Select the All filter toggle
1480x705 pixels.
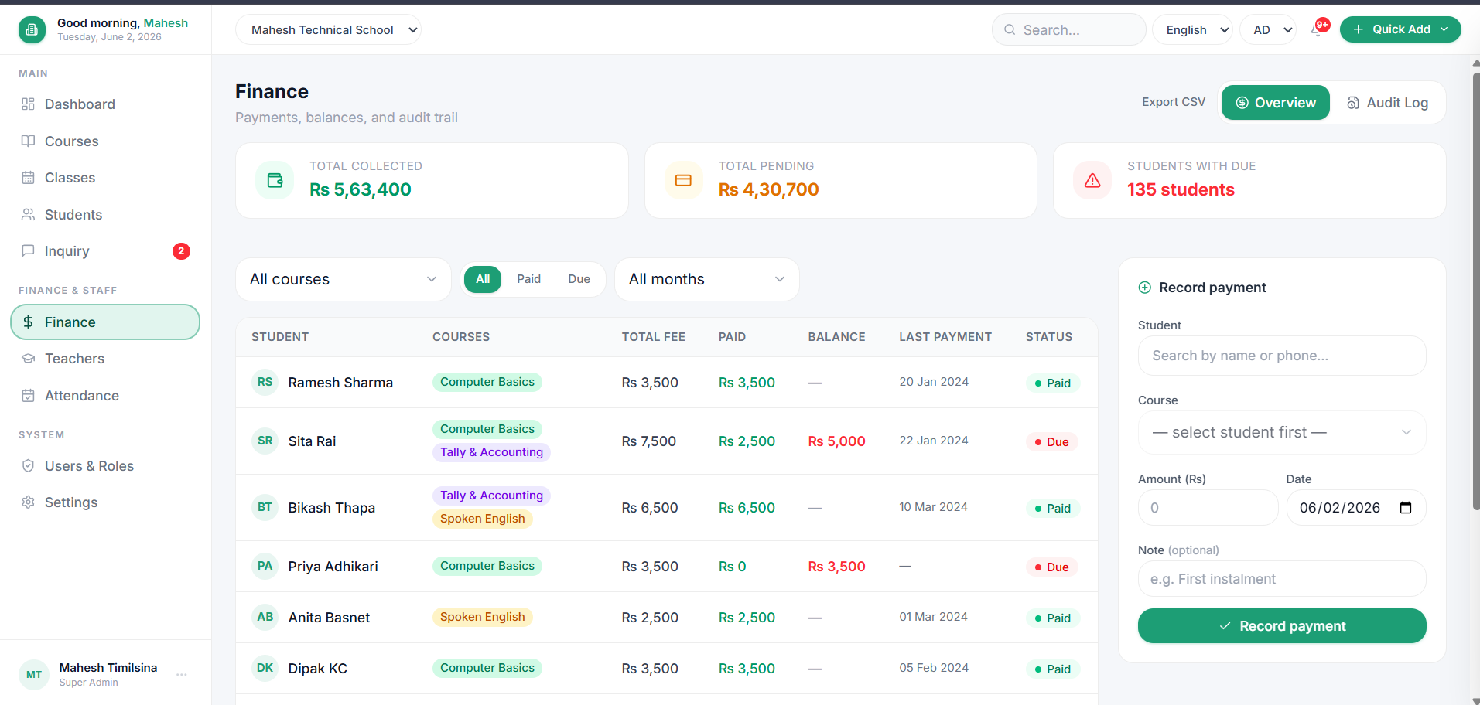(x=483, y=279)
